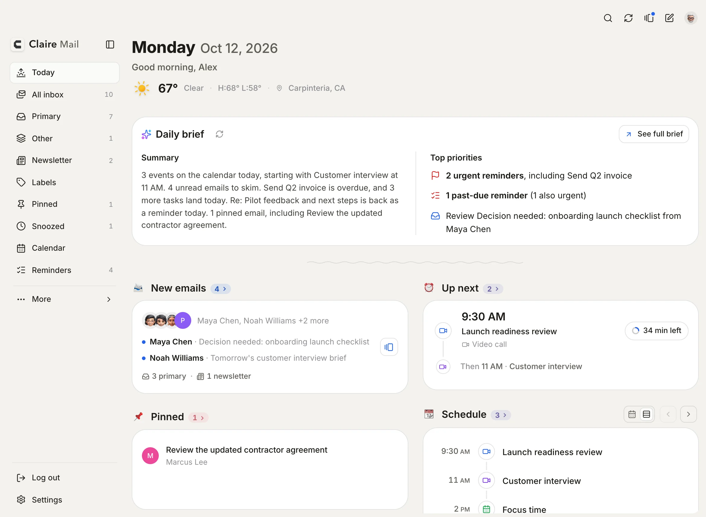Open 2 urgent reminders priority
Image resolution: width=706 pixels, height=517 pixels.
(x=539, y=176)
